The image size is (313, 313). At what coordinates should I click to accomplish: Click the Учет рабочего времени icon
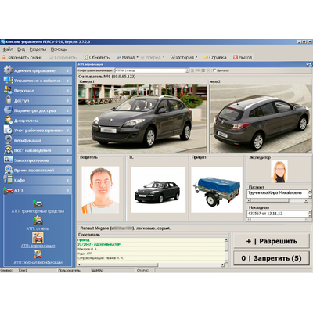(8, 130)
